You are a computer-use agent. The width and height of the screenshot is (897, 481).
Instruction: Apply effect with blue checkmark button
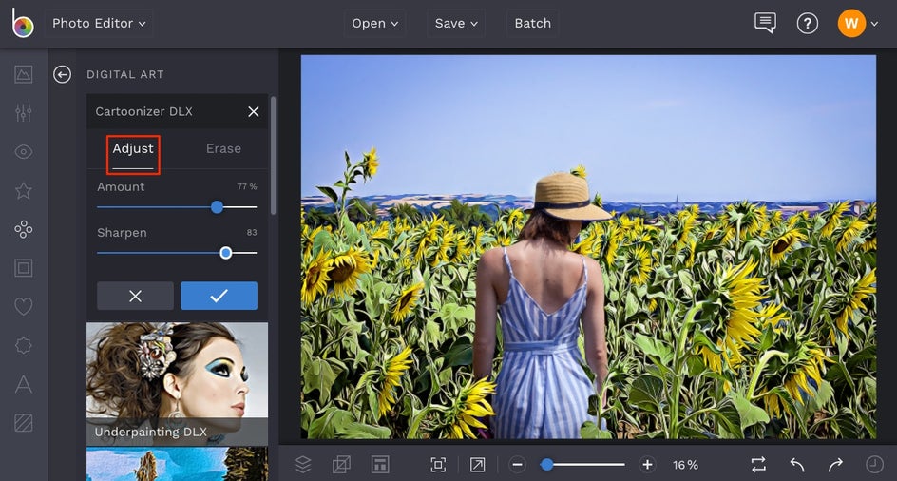pyautogui.click(x=219, y=296)
